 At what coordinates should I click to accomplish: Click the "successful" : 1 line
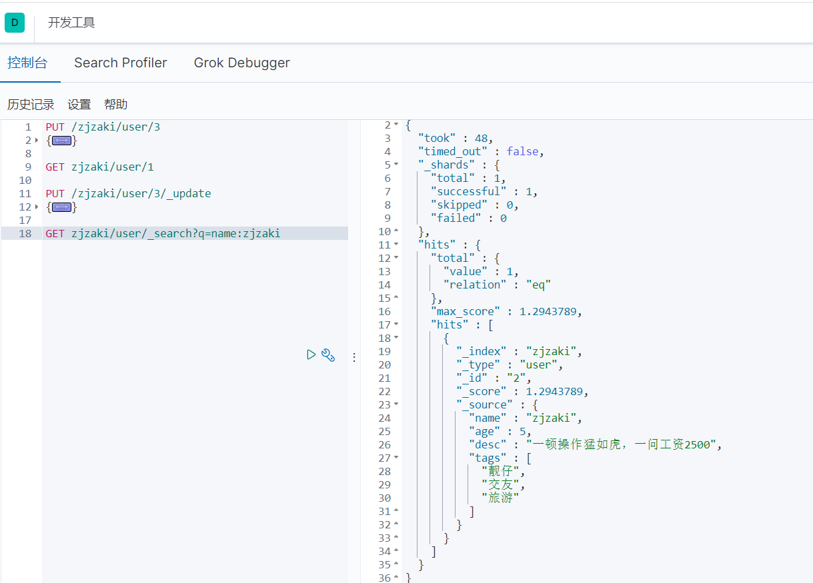pos(484,191)
